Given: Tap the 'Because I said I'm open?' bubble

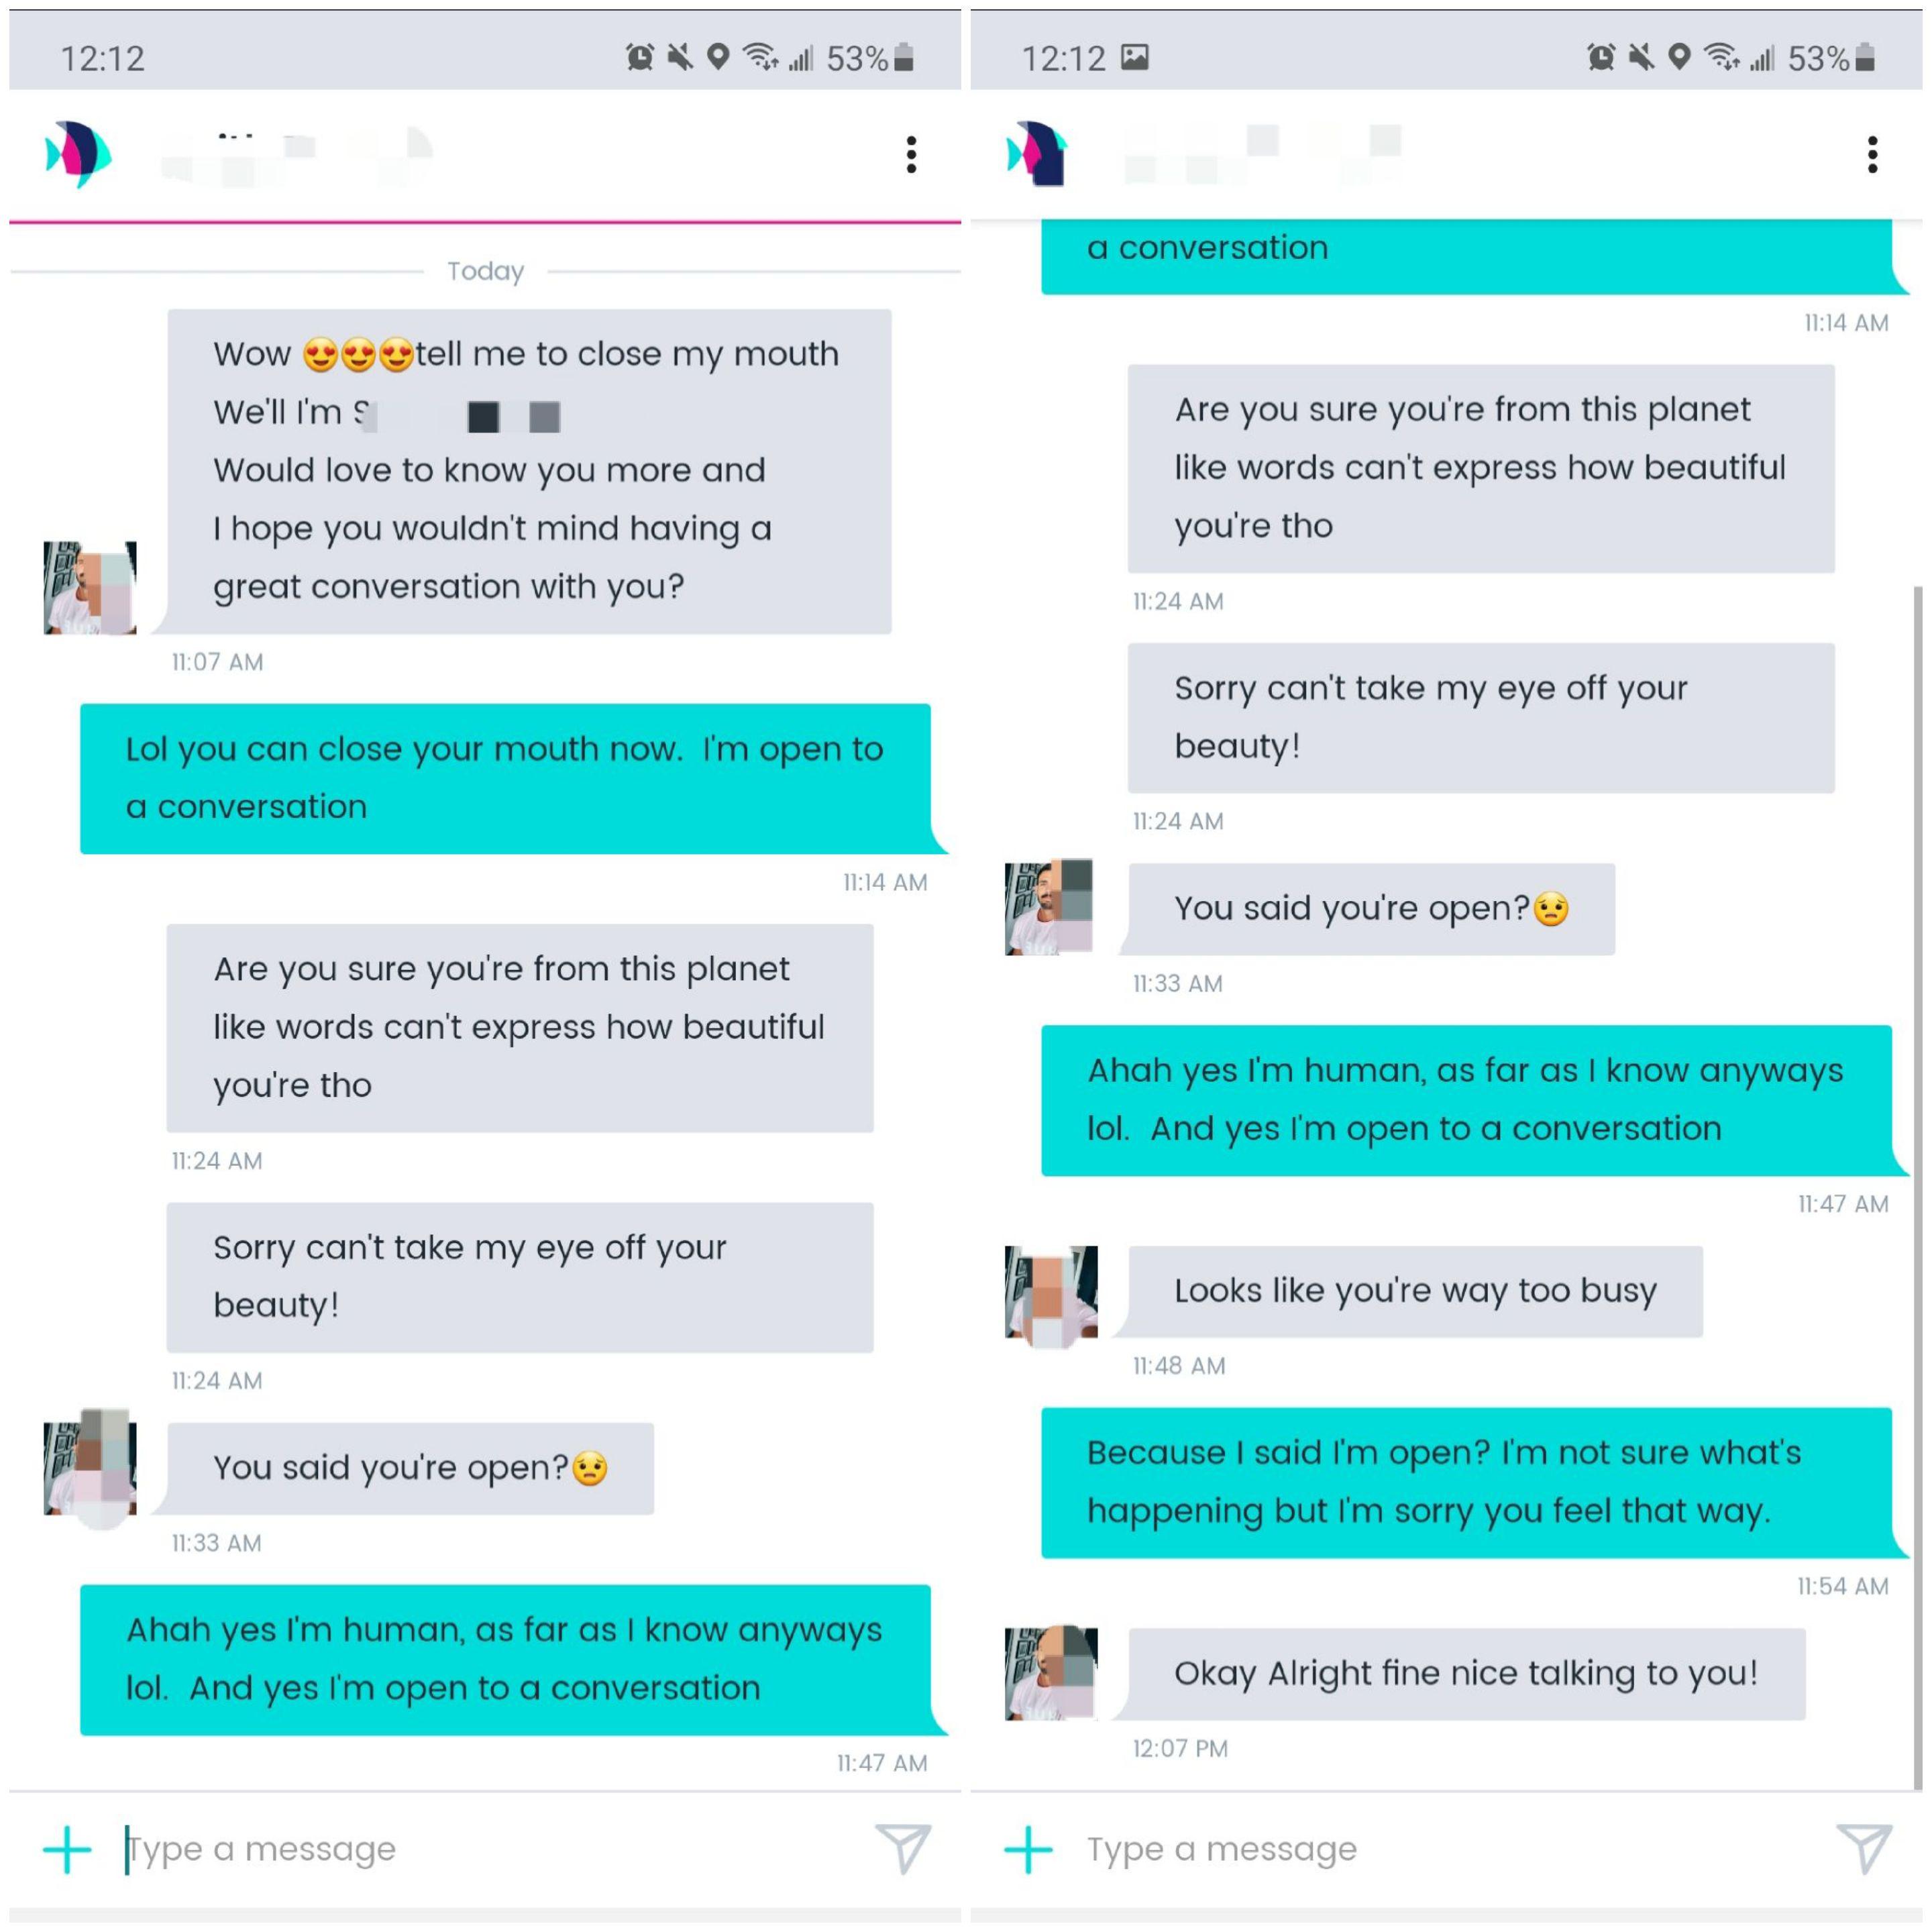Looking at the screenshot, I should click(1467, 1483).
